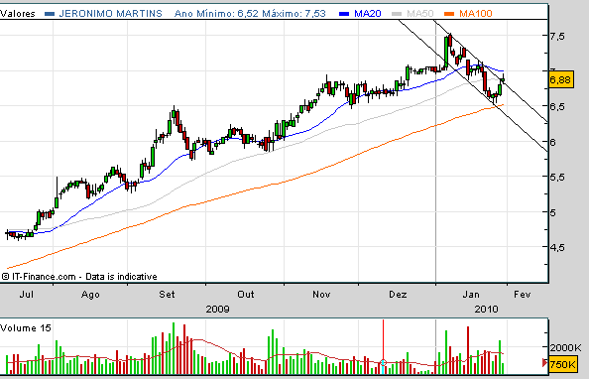Screen dimensions: 589x379
Task: Click the 5,5 price axis label
Action: (557, 177)
